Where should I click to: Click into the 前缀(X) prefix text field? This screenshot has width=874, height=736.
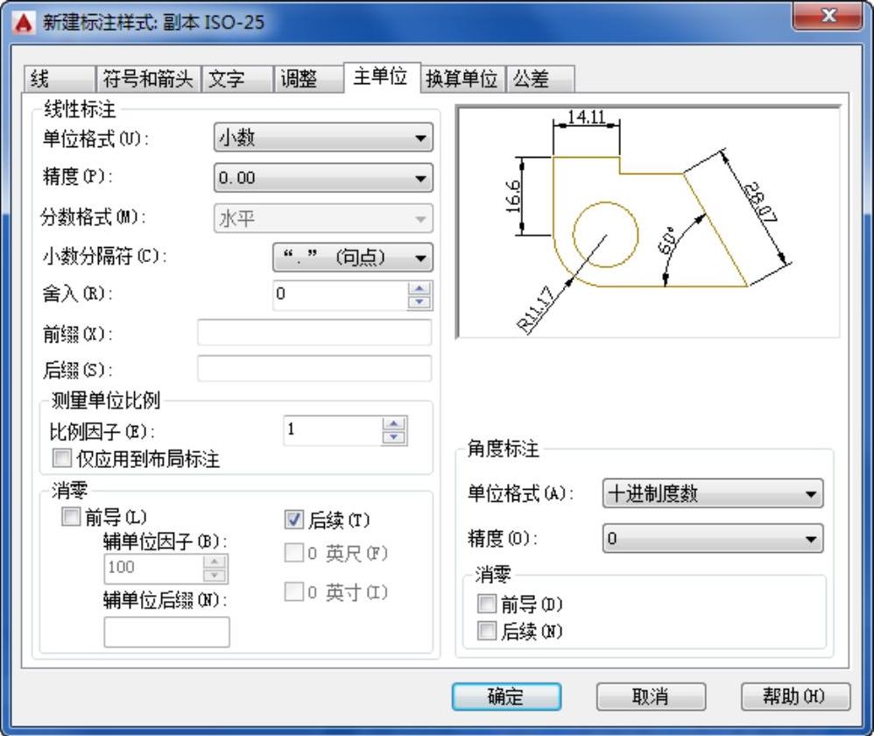314,334
